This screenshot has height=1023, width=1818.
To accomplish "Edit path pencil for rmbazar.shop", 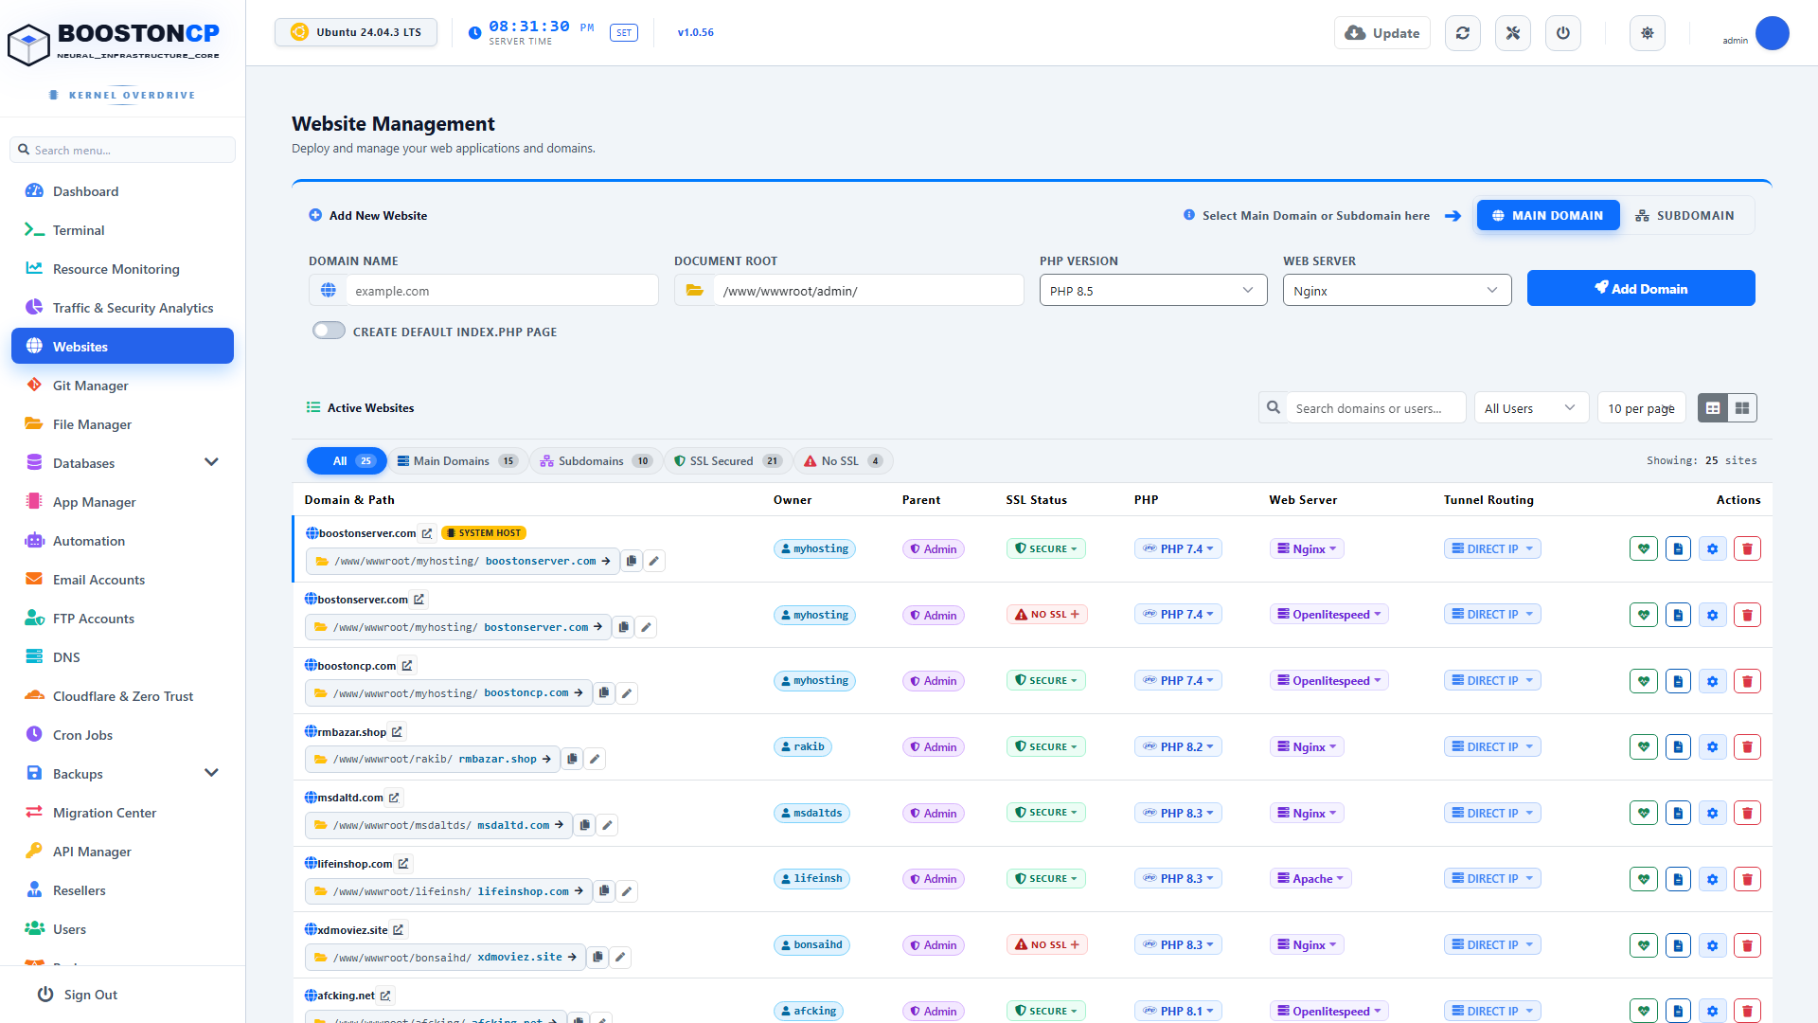I will (595, 759).
